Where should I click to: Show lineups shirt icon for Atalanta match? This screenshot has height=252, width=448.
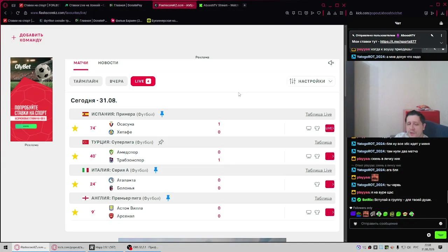pos(317,184)
